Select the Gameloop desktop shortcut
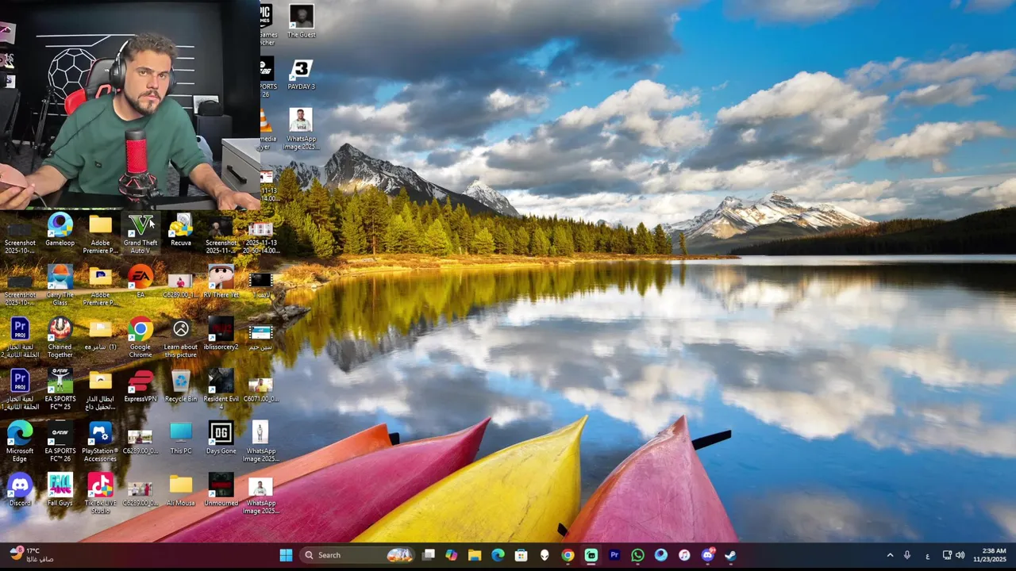This screenshot has height=571, width=1016. tap(60, 230)
